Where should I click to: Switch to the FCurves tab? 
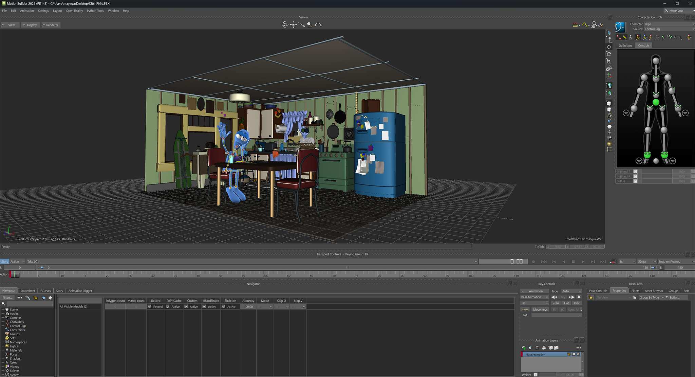[x=45, y=291]
